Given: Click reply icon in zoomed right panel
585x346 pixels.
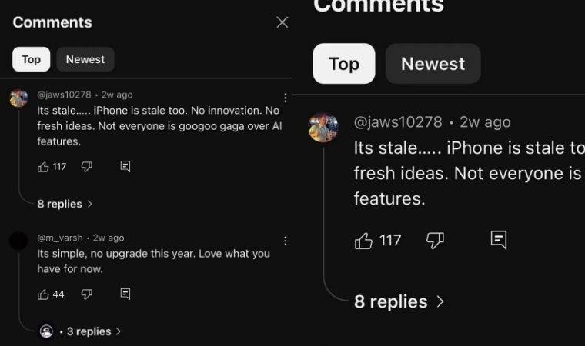Looking at the screenshot, I should pyautogui.click(x=499, y=241).
